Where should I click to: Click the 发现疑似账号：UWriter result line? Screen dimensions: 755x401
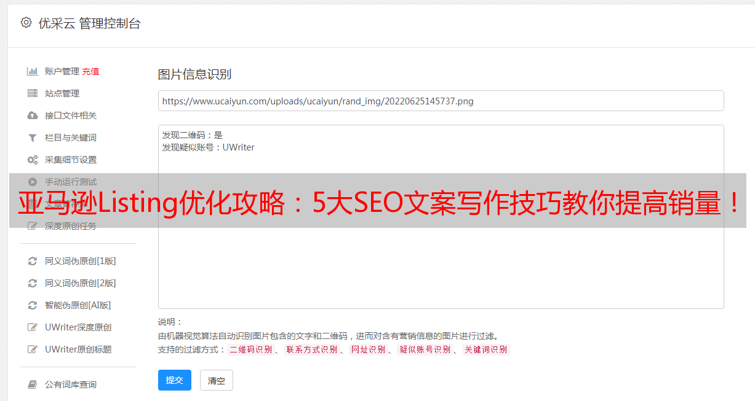point(209,147)
